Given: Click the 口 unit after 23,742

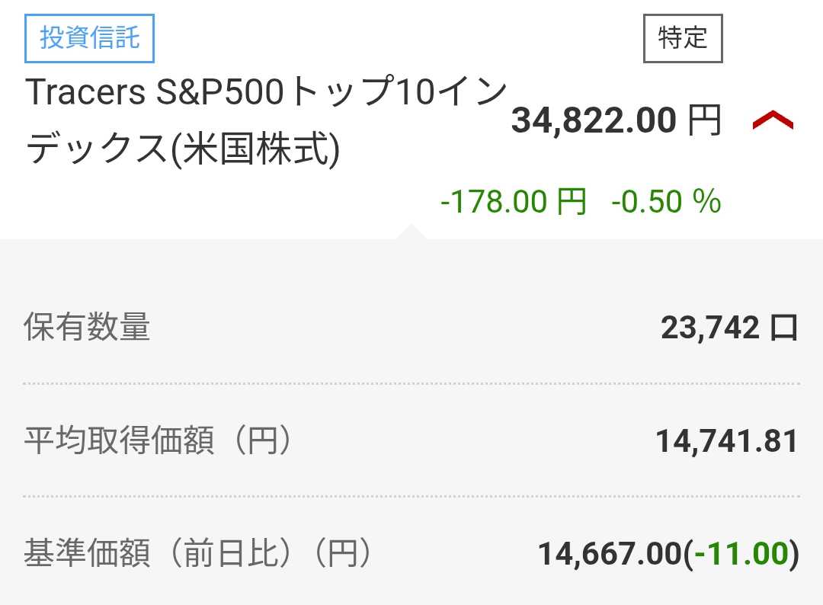Looking at the screenshot, I should point(784,328).
